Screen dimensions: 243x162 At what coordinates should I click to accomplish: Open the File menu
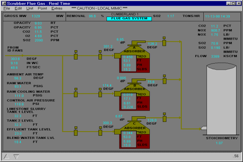[6, 8]
